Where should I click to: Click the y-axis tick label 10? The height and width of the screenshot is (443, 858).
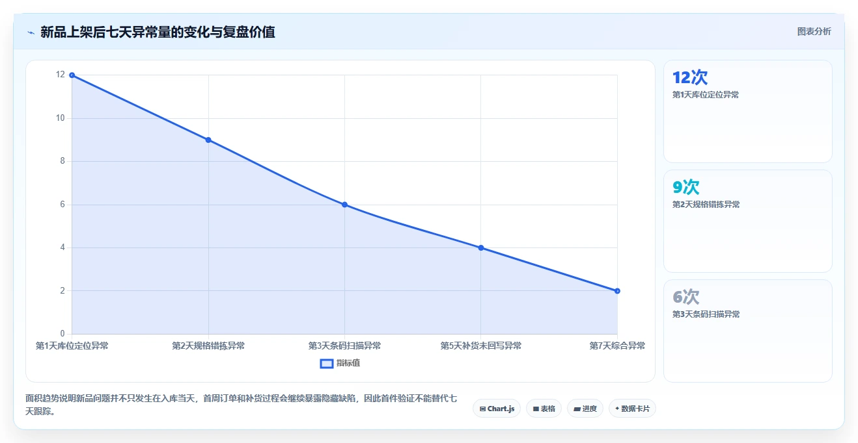point(61,118)
